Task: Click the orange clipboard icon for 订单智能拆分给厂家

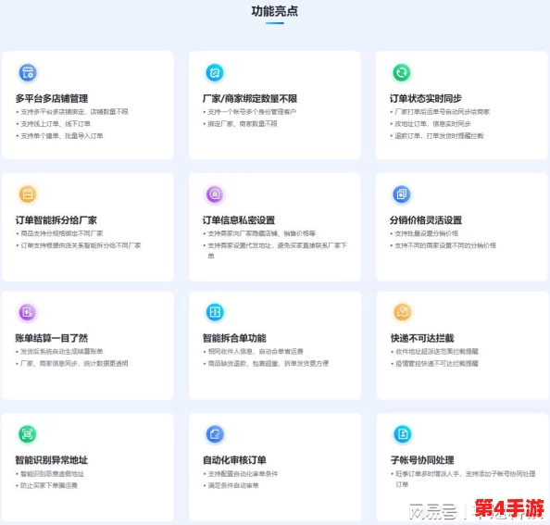Action: pyautogui.click(x=28, y=194)
